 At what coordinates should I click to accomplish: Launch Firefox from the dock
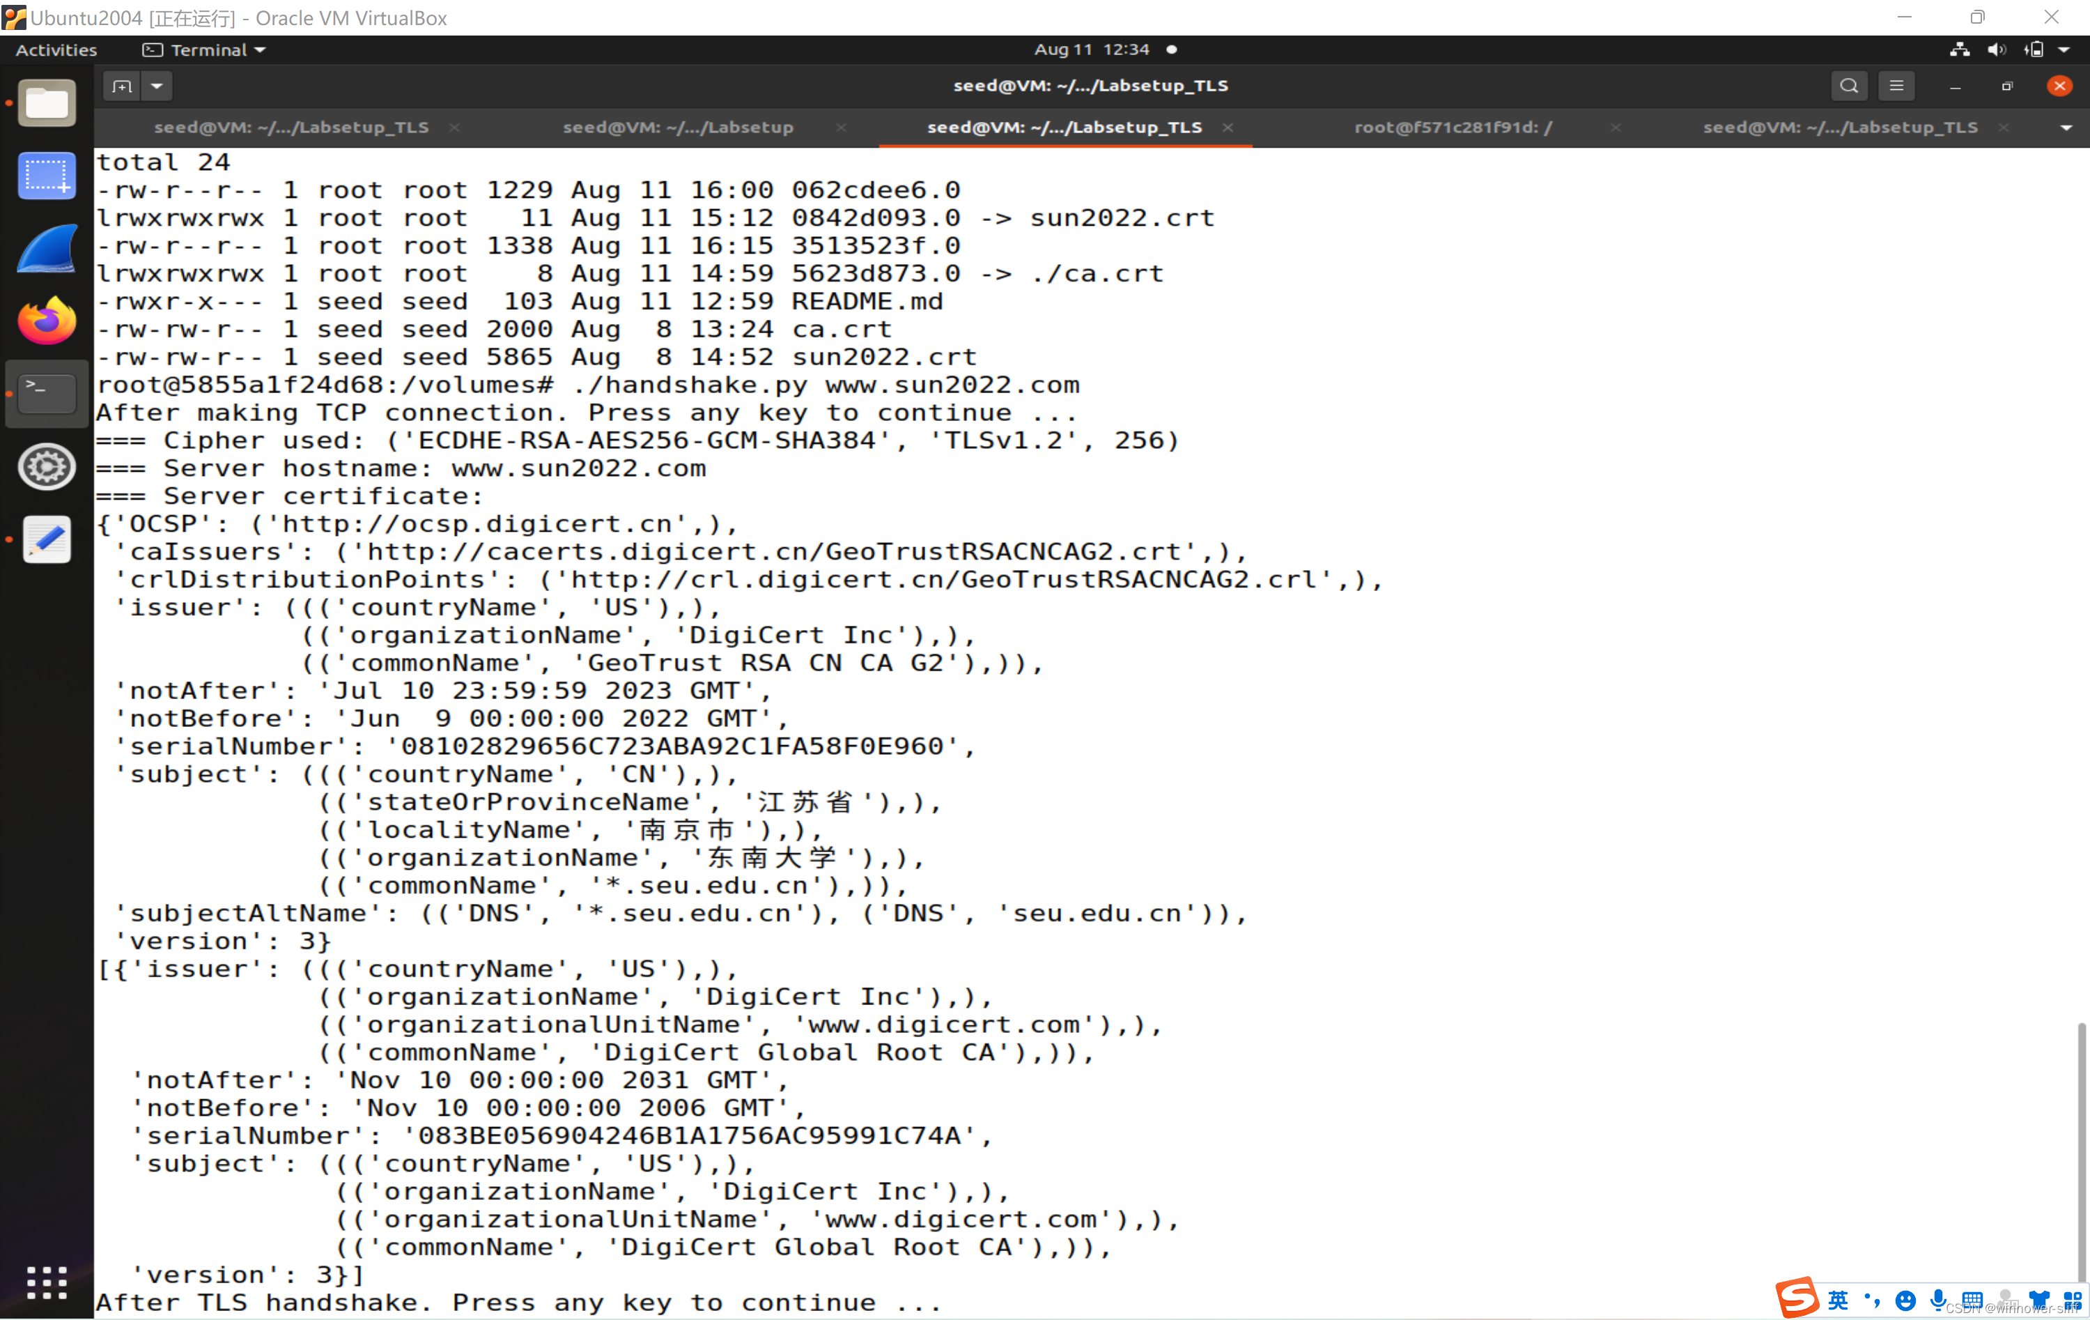click(x=47, y=321)
